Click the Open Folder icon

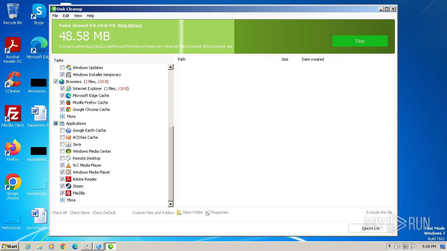coord(179,213)
